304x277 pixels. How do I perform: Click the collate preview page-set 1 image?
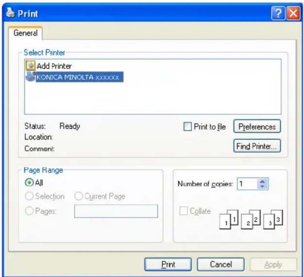click(229, 220)
